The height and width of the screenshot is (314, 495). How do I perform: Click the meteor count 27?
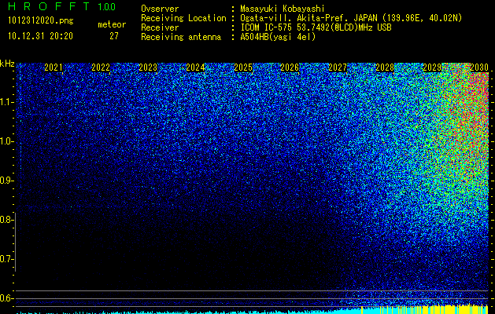pos(114,36)
